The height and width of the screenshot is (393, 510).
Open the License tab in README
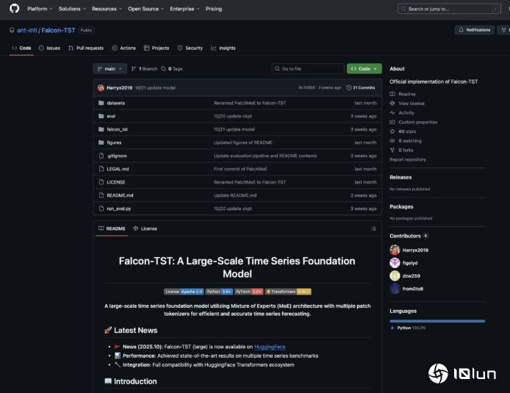(x=146, y=228)
